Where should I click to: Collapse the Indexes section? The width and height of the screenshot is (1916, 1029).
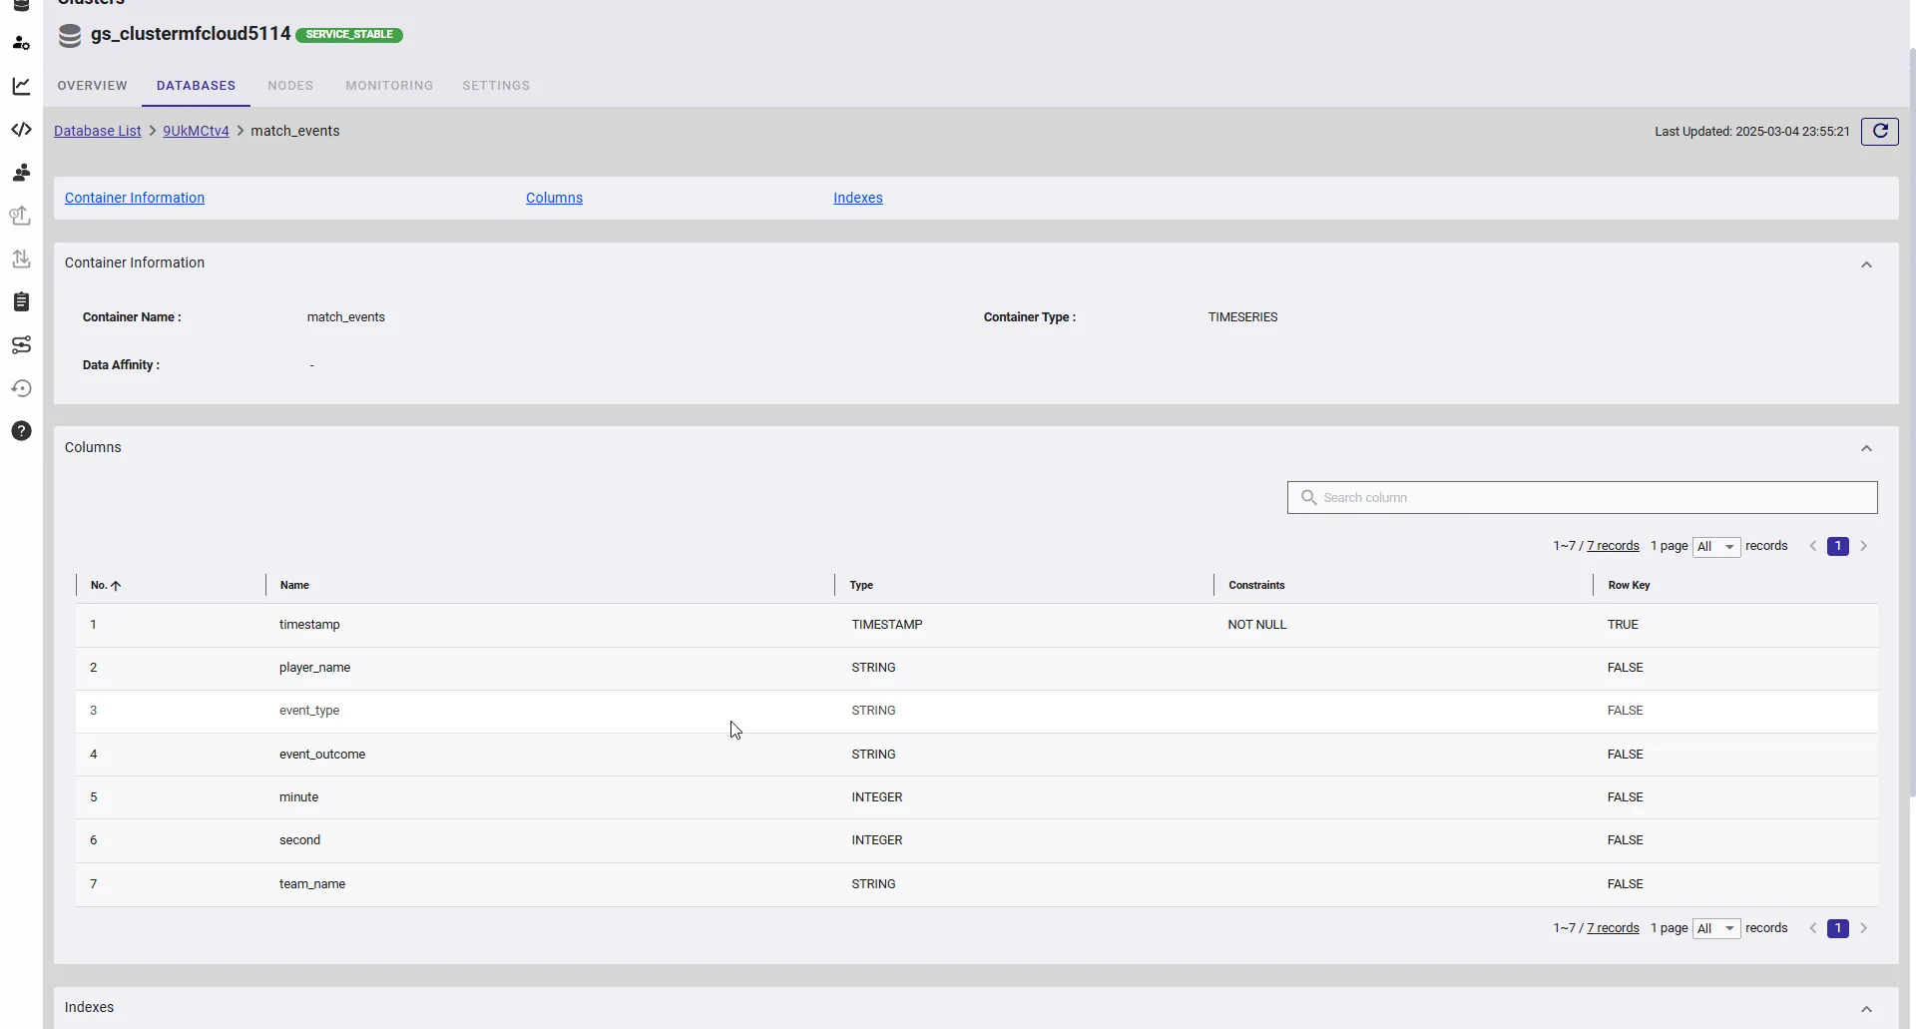1865,1009
